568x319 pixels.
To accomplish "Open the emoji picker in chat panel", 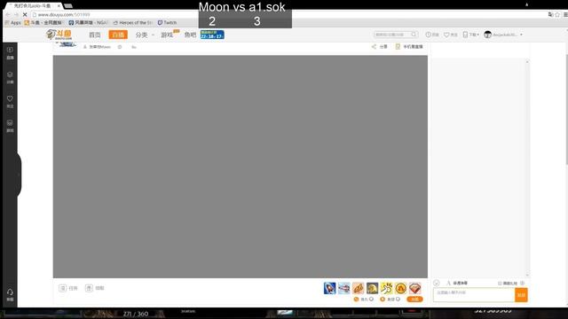I will coord(437,283).
